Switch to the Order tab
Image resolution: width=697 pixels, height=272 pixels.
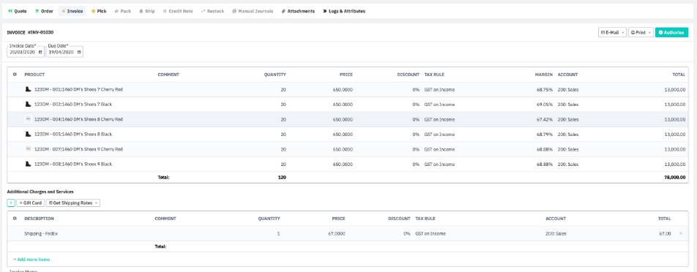(x=44, y=11)
